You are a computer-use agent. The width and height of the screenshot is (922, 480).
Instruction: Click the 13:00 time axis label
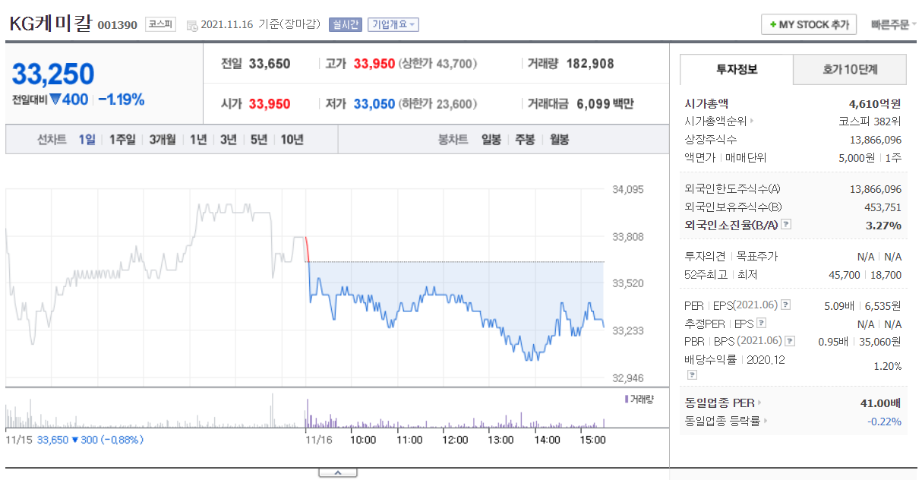click(x=501, y=440)
